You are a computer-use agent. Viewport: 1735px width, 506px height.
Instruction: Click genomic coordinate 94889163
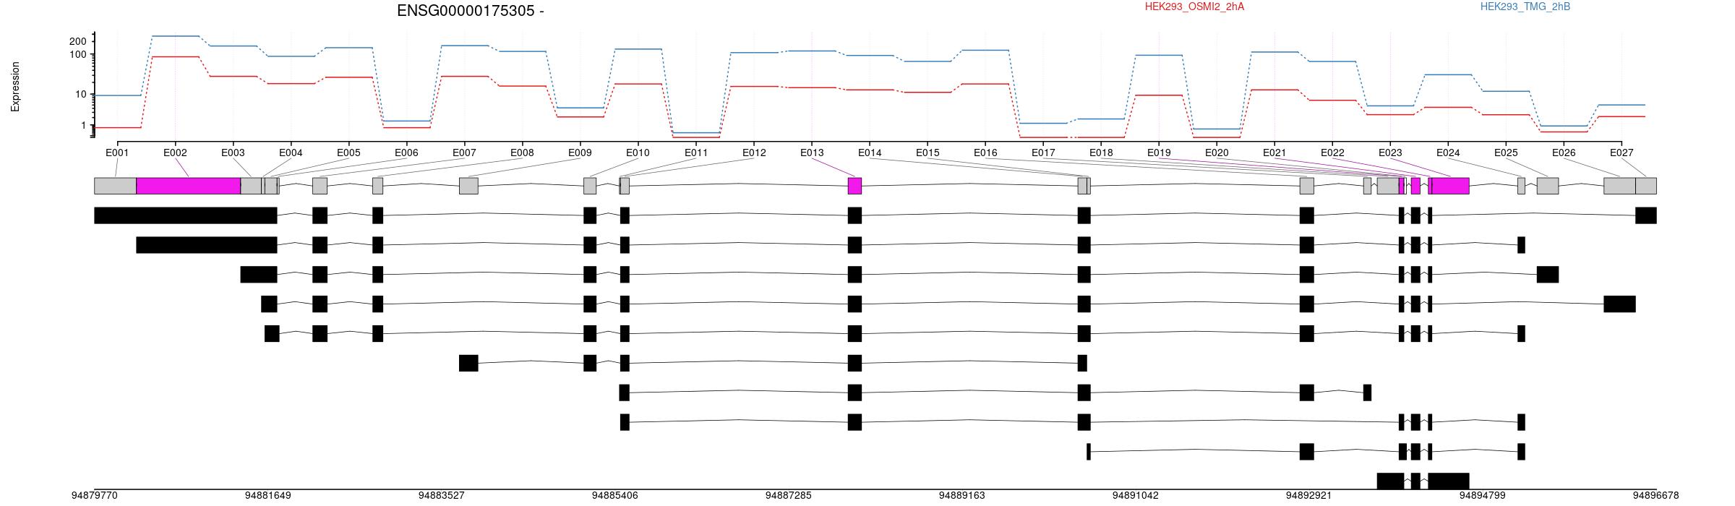(x=962, y=496)
